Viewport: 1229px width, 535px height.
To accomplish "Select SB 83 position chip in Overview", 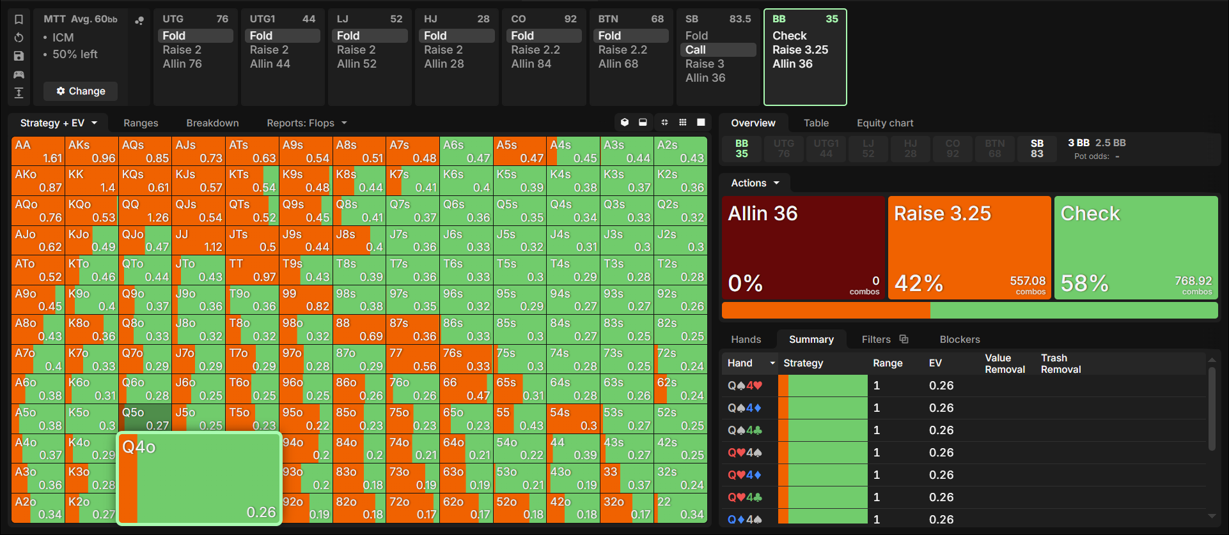I will pyautogui.click(x=1037, y=149).
